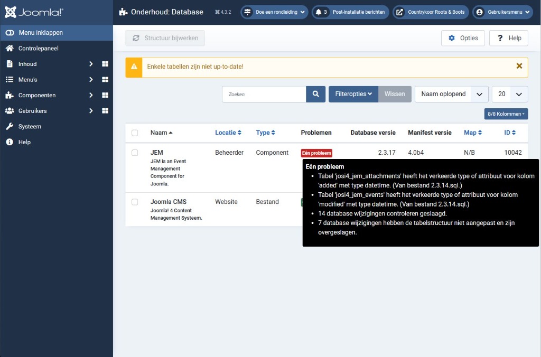This screenshot has width=541, height=357.
Task: Sort by the Naam column header
Action: click(161, 133)
